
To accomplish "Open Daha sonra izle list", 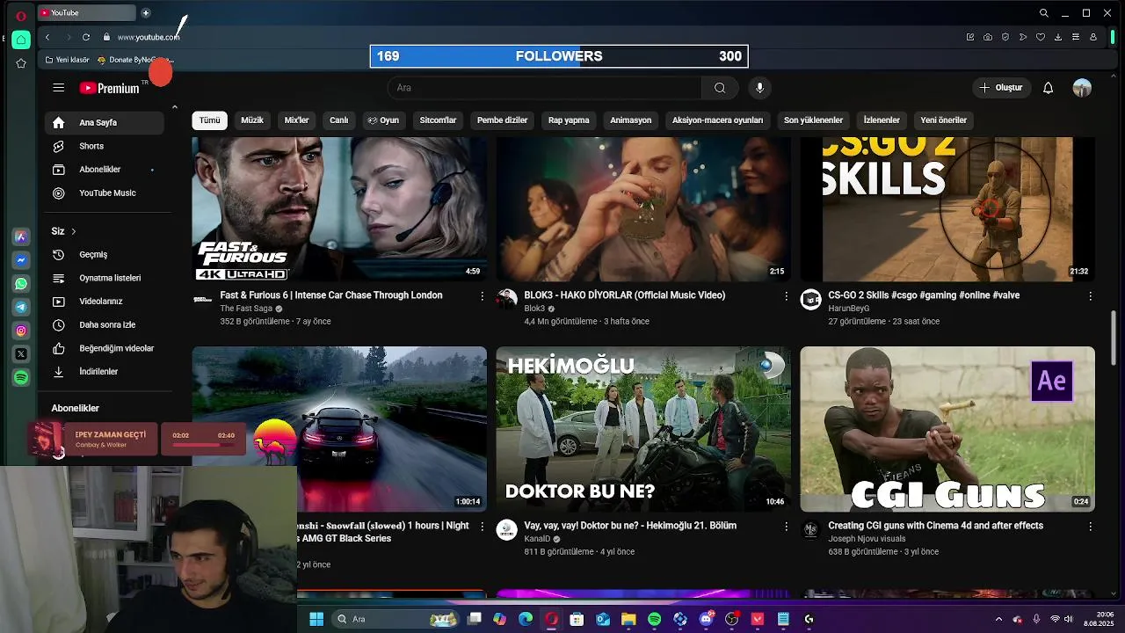I will [105, 325].
